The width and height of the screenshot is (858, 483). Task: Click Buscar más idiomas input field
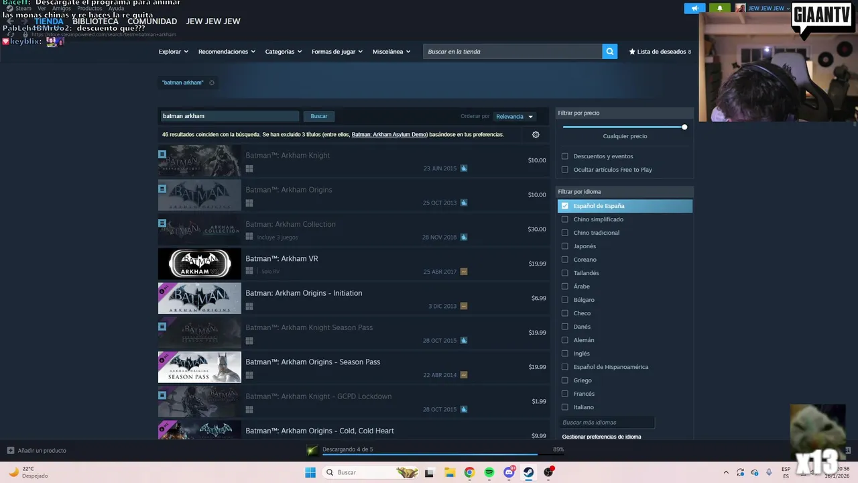606,423
